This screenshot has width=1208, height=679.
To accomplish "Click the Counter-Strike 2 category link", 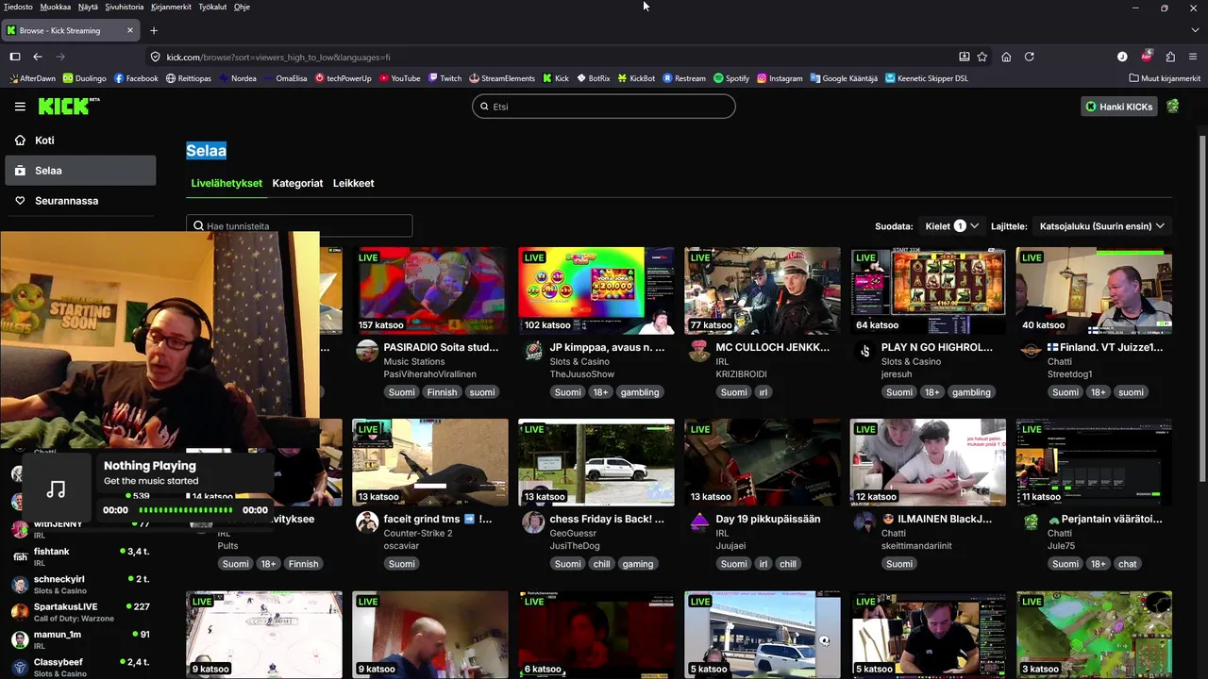I will pos(417,533).
